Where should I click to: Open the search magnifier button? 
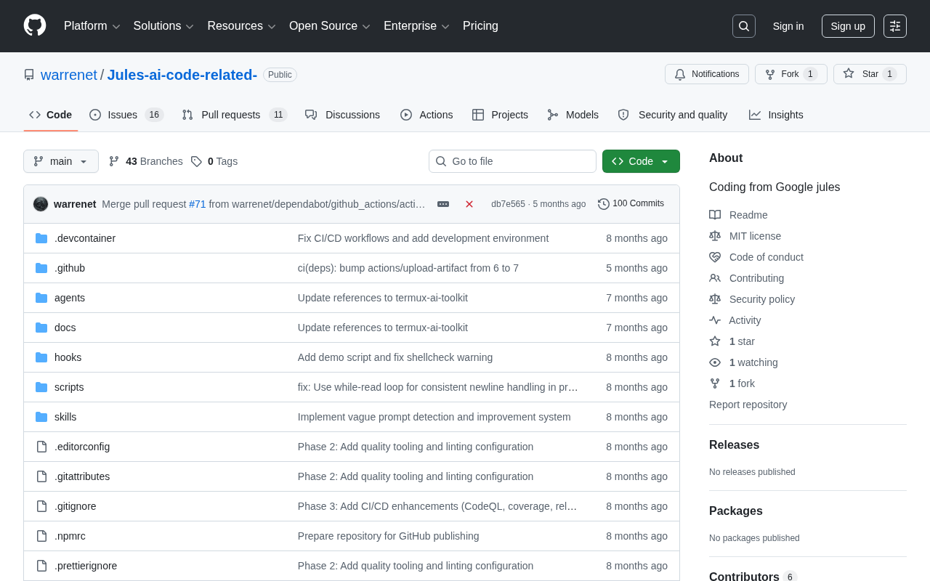[x=744, y=26]
